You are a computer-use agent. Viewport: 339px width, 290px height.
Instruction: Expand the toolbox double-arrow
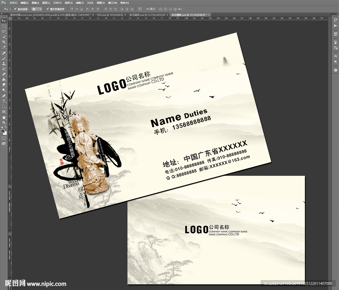click(x=2, y=14)
